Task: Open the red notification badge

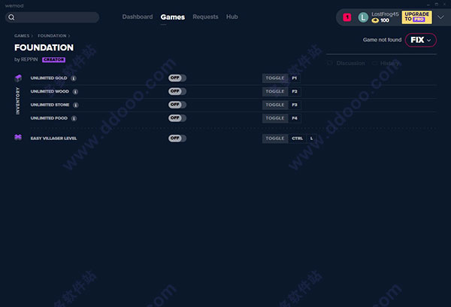Action: [347, 17]
